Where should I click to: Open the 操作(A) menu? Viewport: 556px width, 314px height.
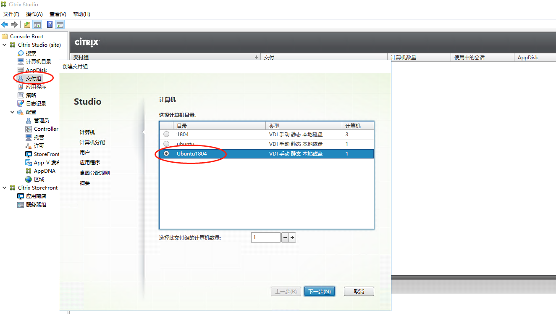(34, 14)
